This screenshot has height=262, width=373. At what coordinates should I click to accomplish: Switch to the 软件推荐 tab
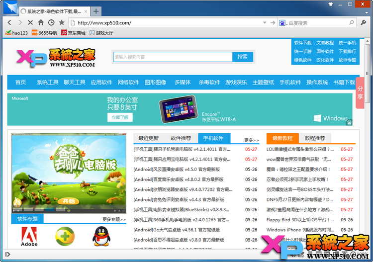(x=181, y=138)
